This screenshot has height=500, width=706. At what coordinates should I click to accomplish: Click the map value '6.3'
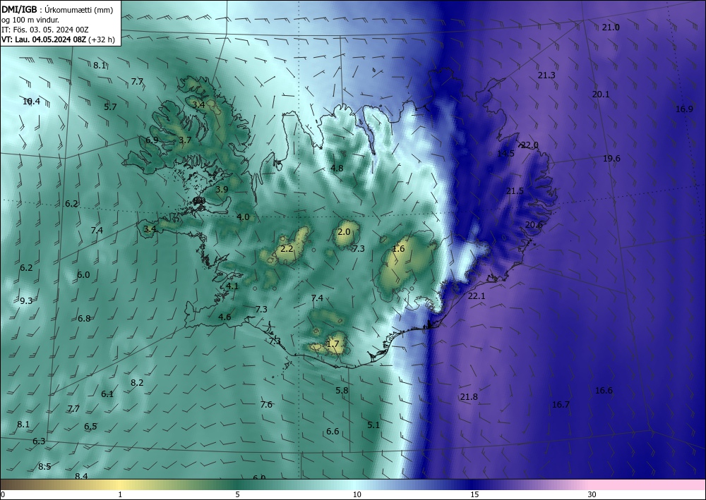click(x=39, y=441)
